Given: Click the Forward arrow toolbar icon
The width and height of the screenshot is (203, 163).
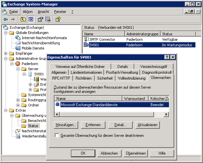Looking at the screenshot, I should (x=13, y=19).
